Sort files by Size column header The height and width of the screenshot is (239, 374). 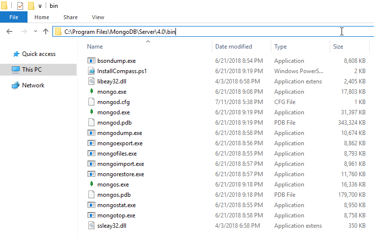tap(338, 47)
